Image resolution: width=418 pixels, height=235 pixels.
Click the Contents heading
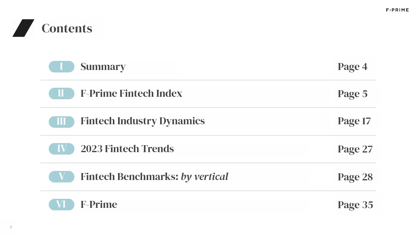(x=67, y=28)
